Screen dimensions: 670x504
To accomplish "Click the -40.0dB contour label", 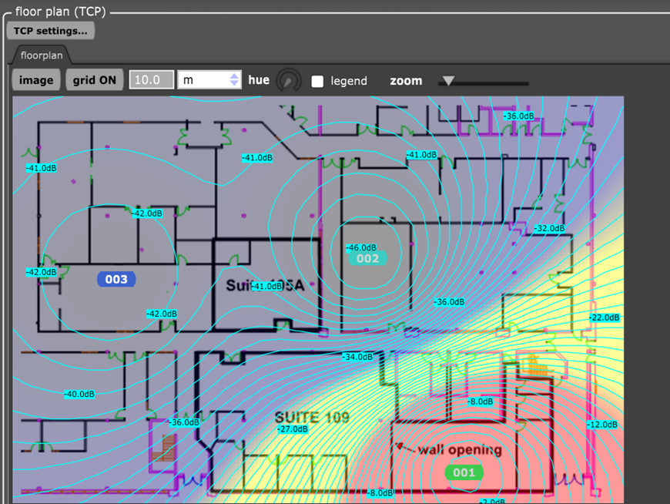I will tap(79, 394).
